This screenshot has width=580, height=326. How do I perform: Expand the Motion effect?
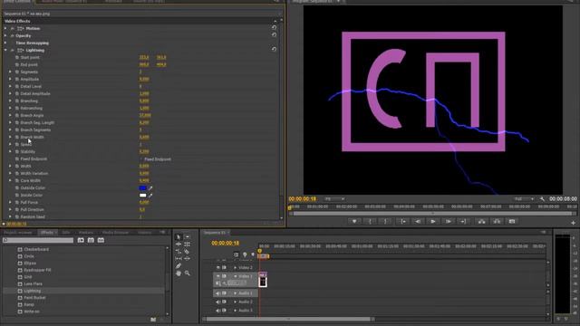pyautogui.click(x=5, y=28)
